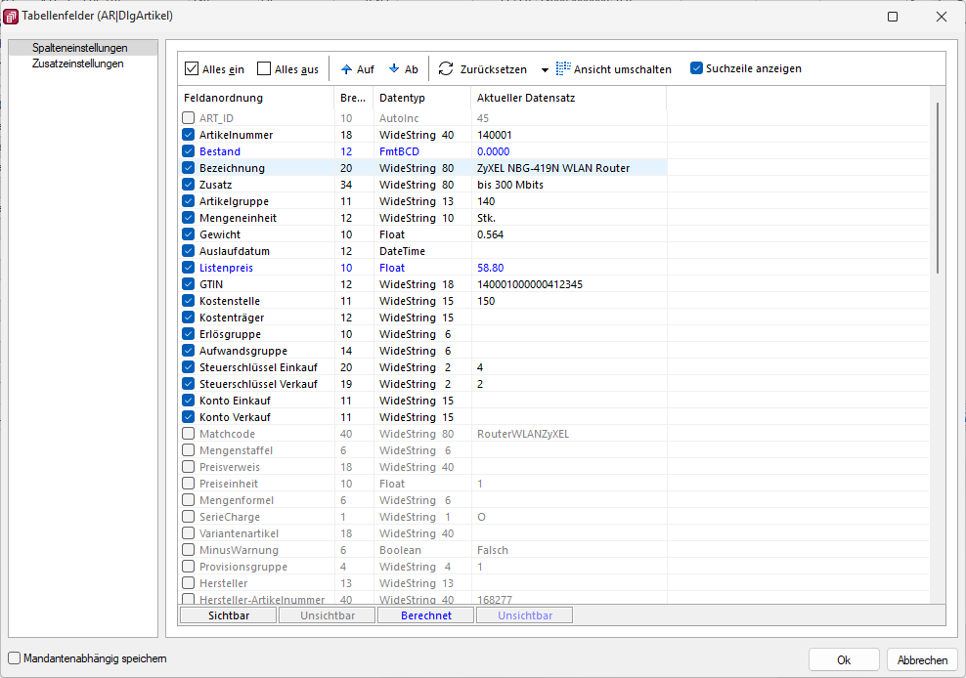Image resolution: width=966 pixels, height=678 pixels.
Task: Select Spalteneinstellungen in the left panel
Action: pos(80,48)
